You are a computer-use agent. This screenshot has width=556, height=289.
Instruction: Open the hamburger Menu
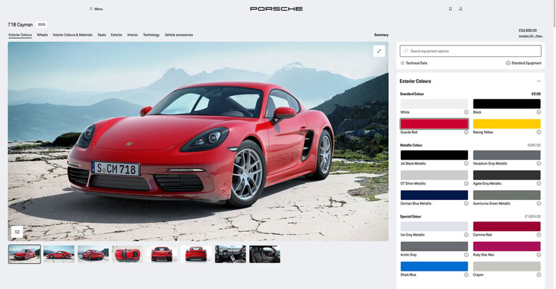(96, 9)
